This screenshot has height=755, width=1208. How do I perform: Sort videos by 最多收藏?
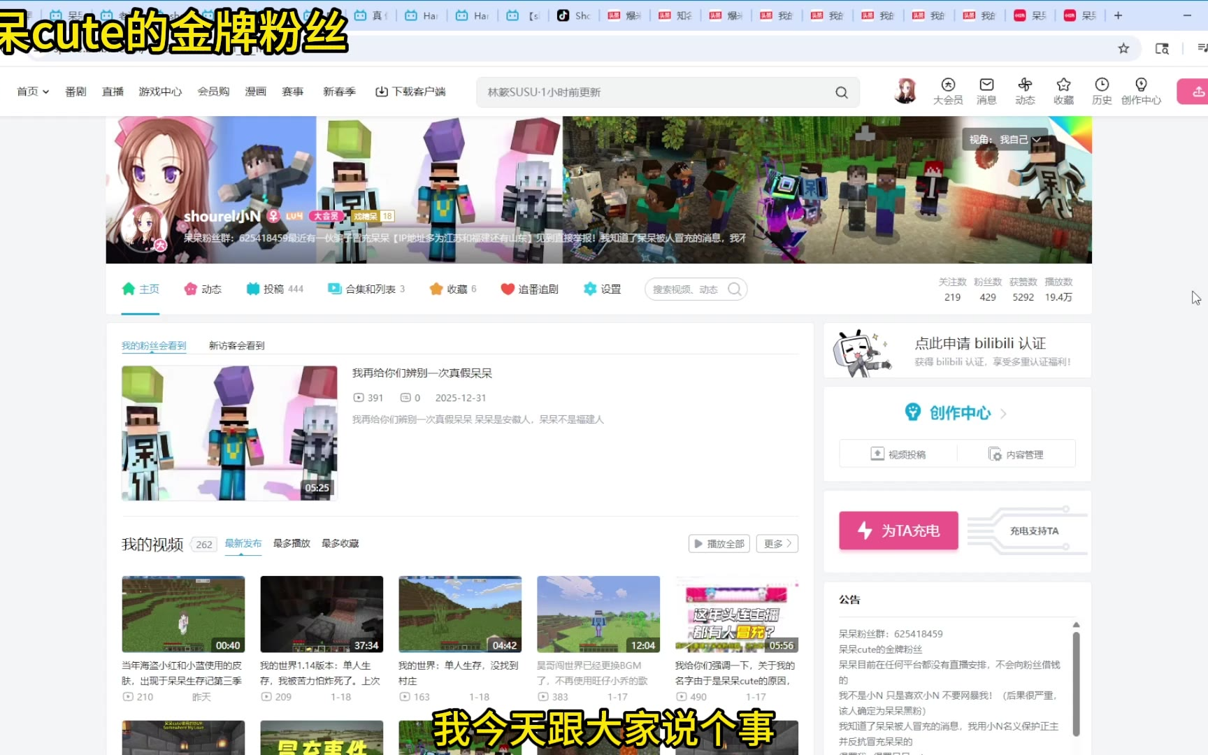340,544
